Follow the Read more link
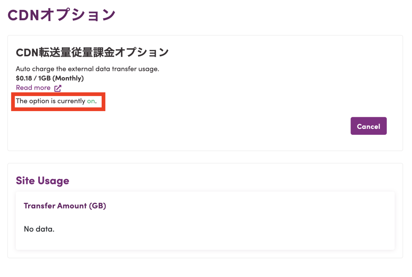412x277 pixels. pos(33,88)
